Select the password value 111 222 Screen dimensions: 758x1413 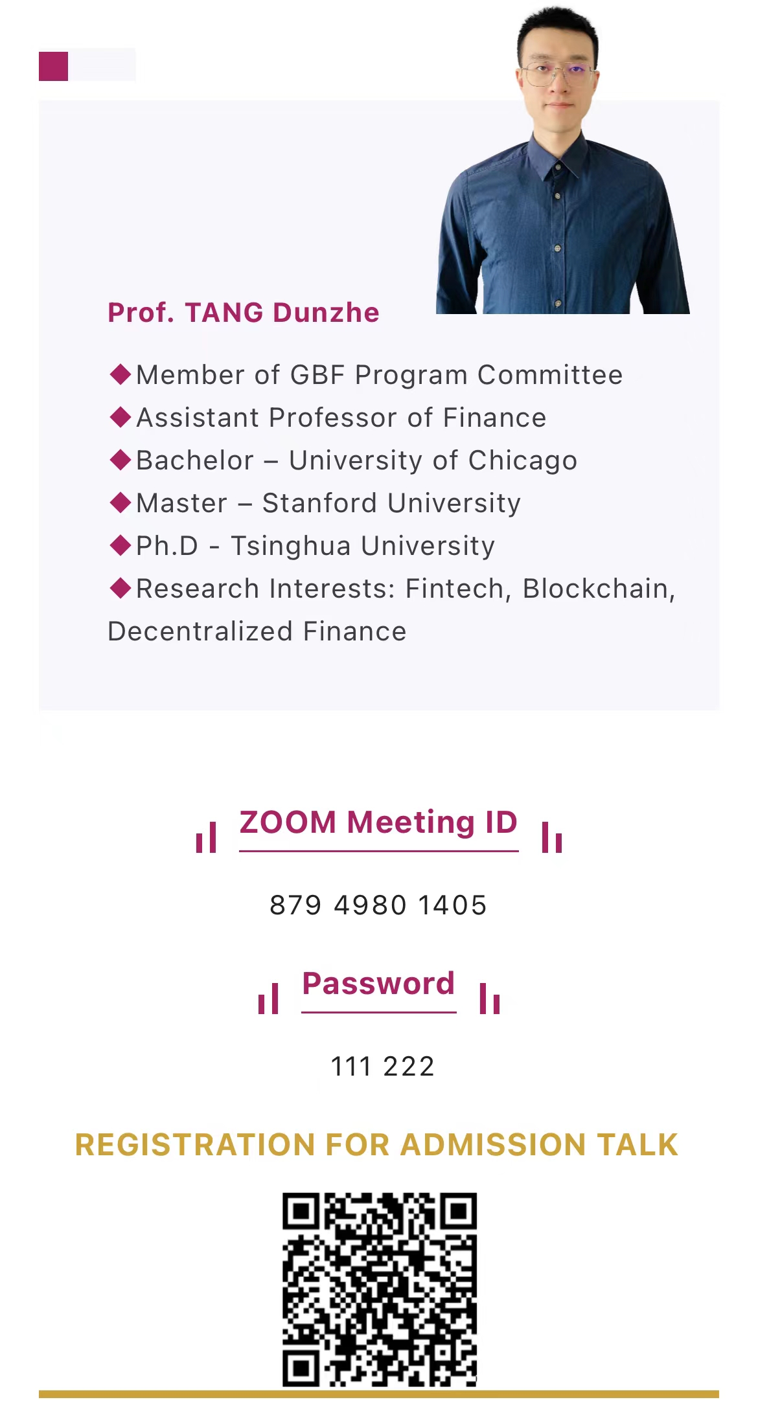click(382, 1067)
